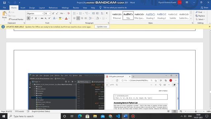This screenshot has width=211, height=119.
Task: Toggle Underline formatting
Action: [x=36, y=18]
